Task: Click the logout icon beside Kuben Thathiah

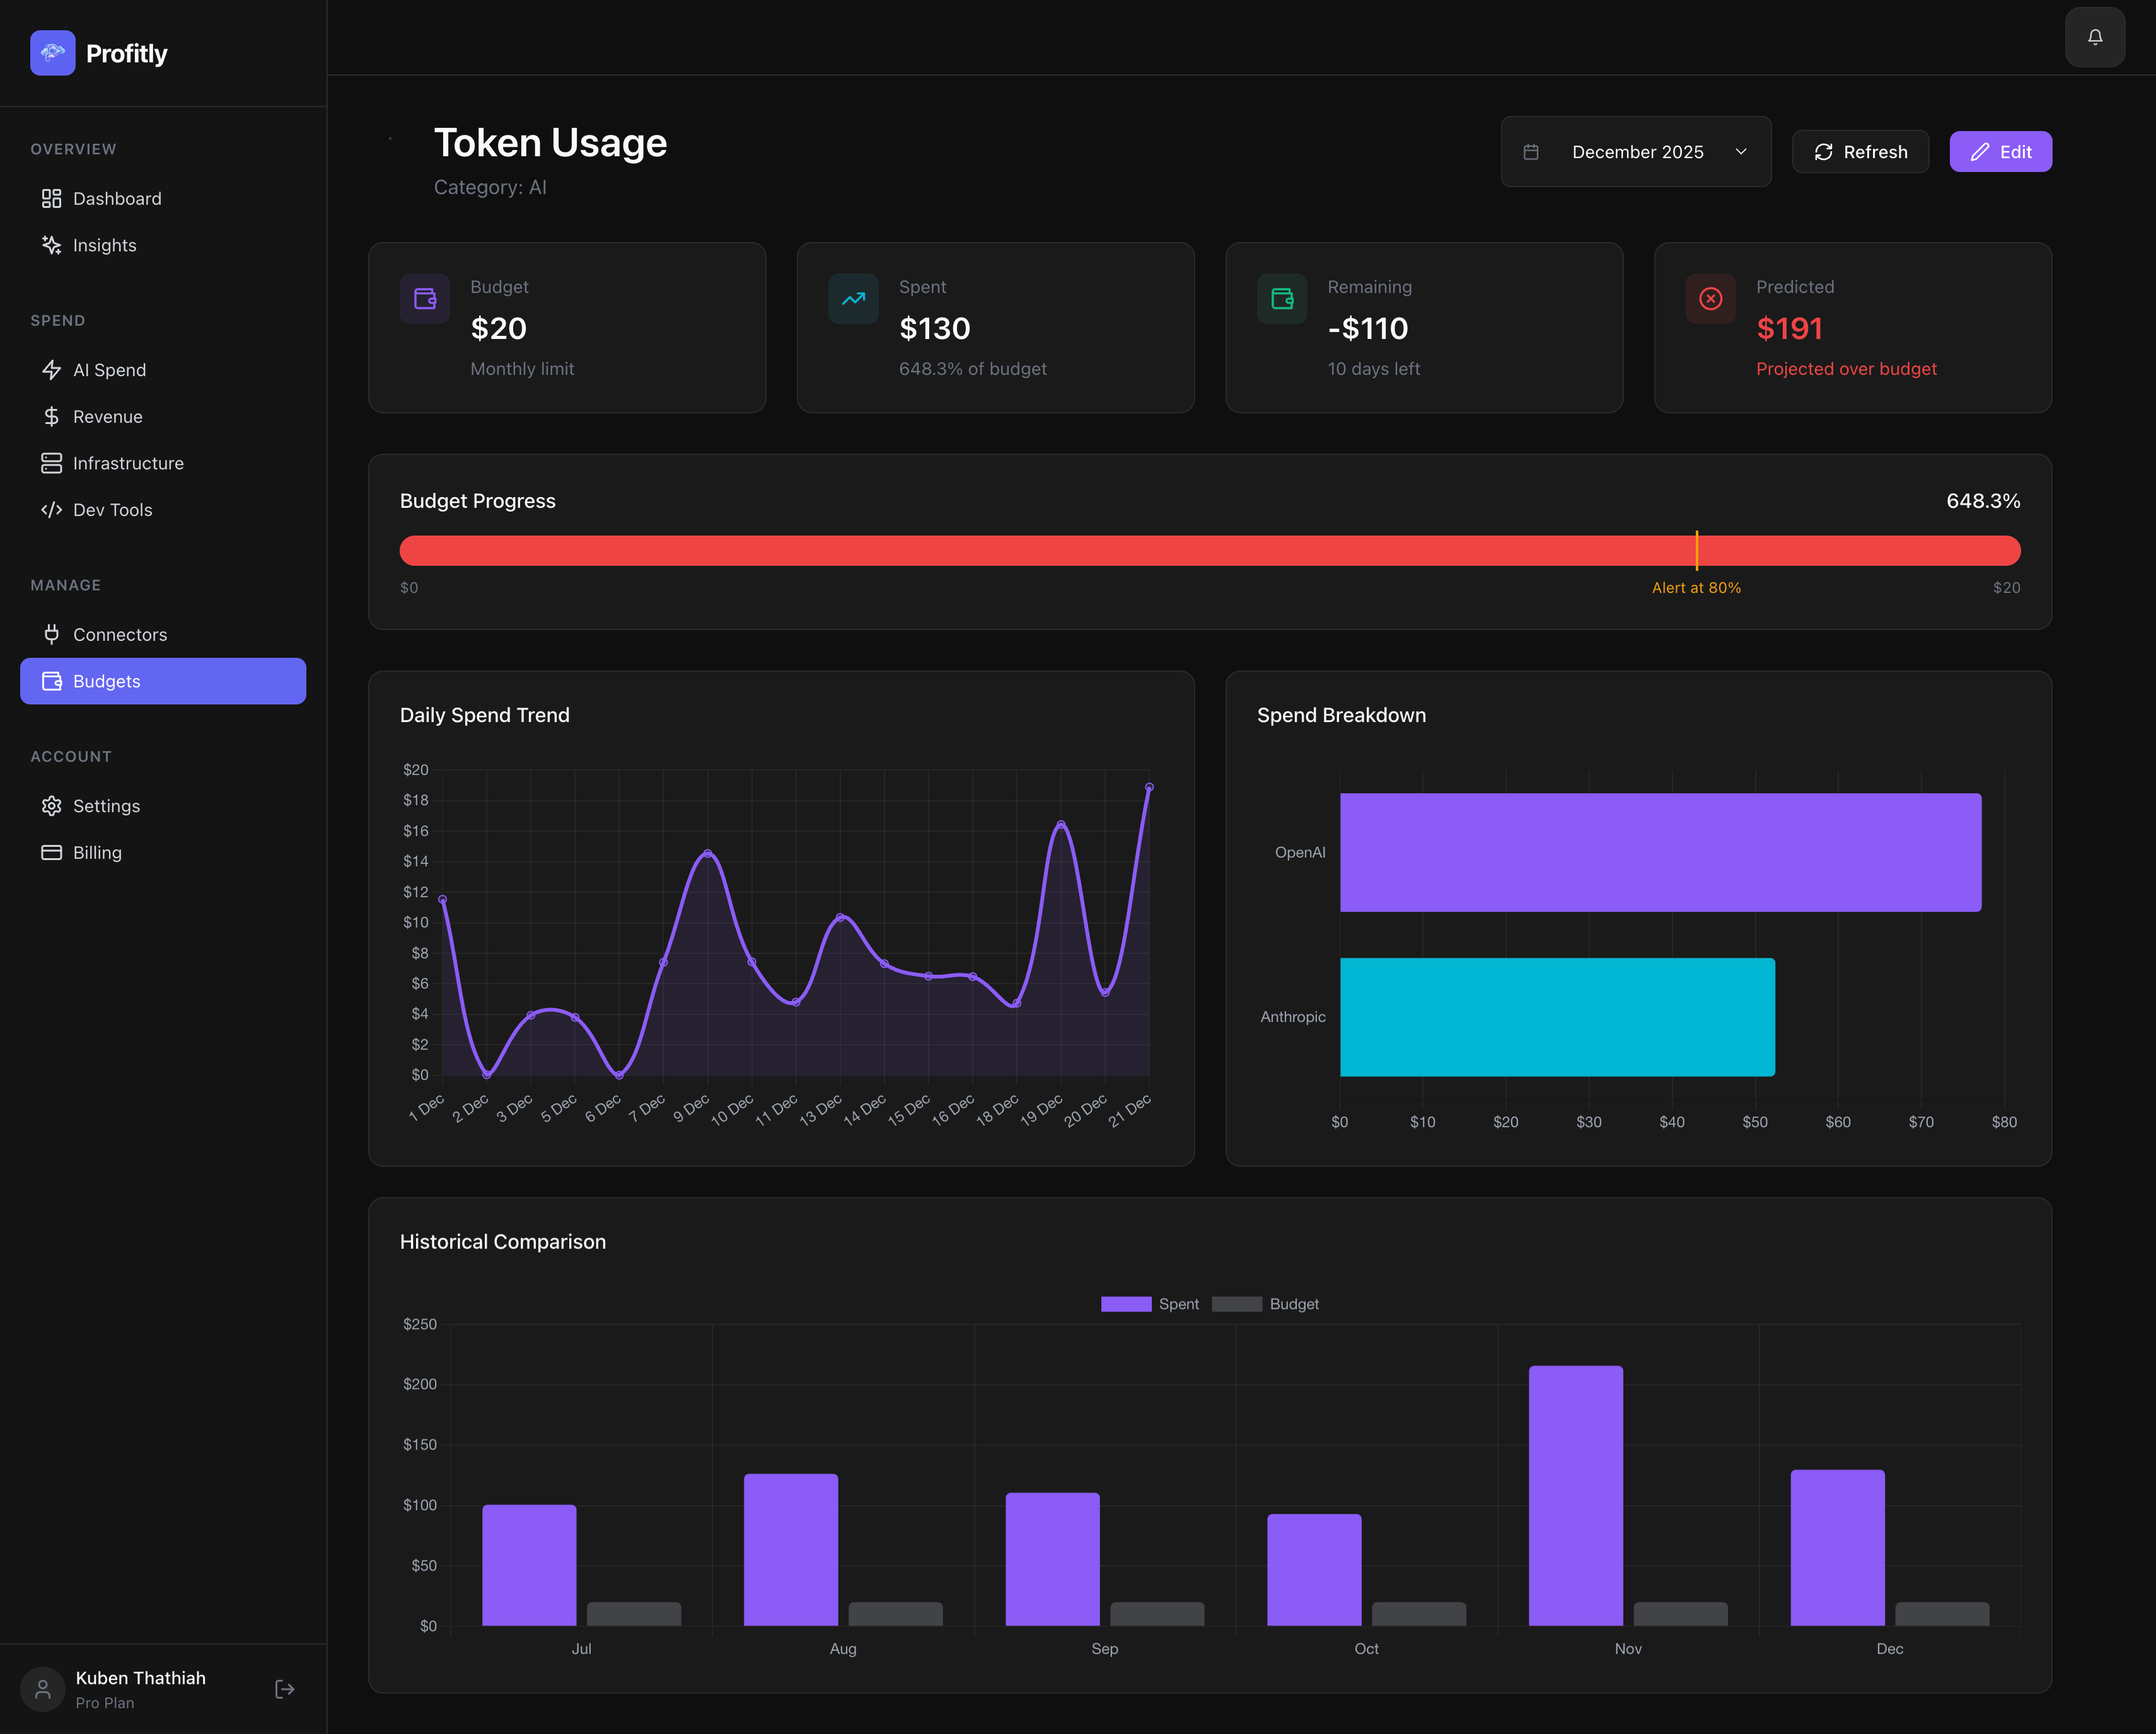Action: (x=284, y=1689)
